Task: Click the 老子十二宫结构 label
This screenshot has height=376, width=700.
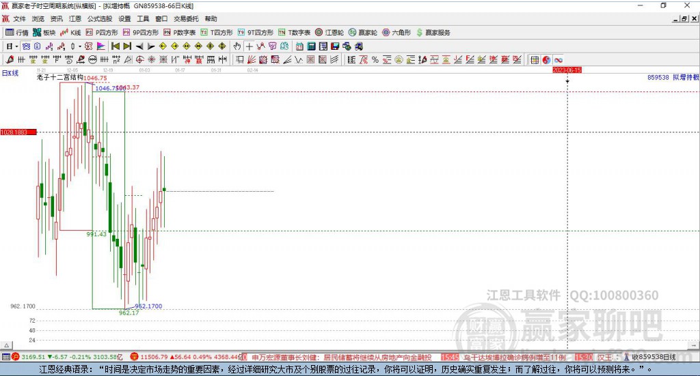Action: coord(60,77)
